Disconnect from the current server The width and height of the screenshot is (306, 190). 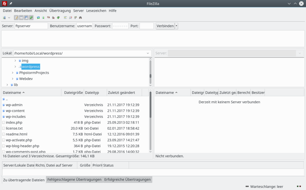[x=53, y=18]
